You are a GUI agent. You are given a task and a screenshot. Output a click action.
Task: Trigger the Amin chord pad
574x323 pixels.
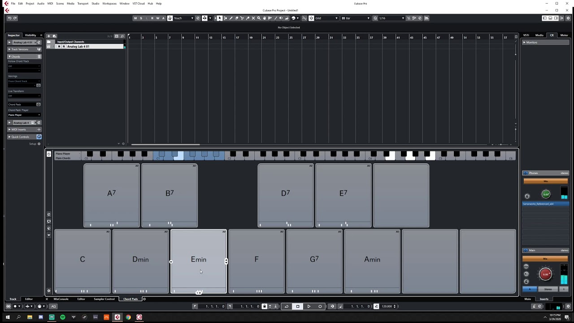pyautogui.click(x=372, y=261)
